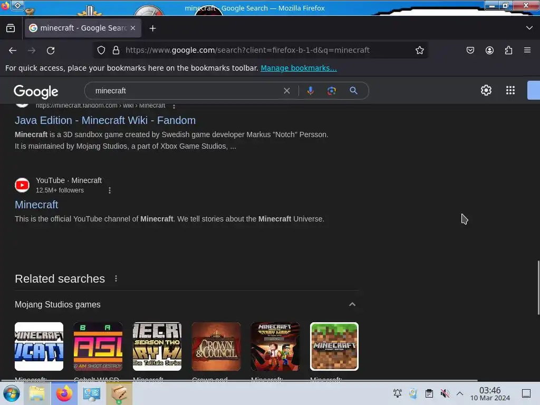The image size is (540, 405).
Task: Click the YouTube favicon of Minecraft result
Action: point(22,185)
